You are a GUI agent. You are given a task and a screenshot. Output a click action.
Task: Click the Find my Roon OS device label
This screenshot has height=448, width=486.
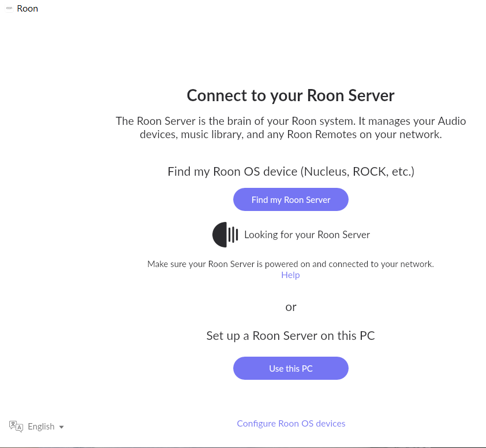291,172
